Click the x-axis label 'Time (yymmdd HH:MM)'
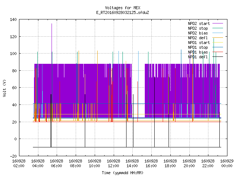Image resolution: width=234 pixels, height=176 pixels. 122,173
